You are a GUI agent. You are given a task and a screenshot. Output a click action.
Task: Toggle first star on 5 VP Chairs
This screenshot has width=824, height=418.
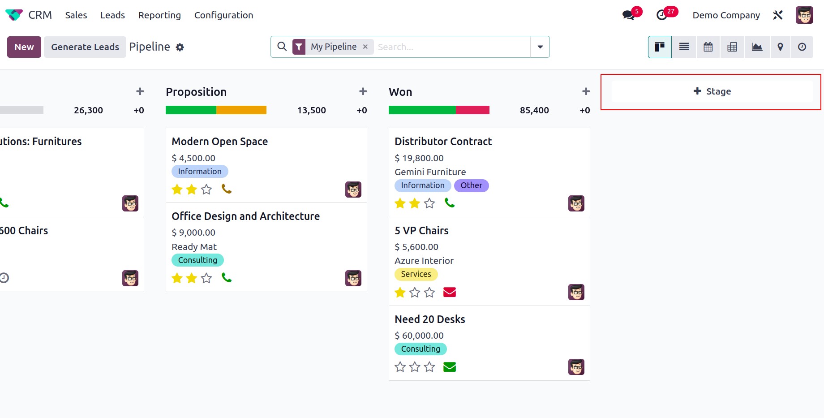[400, 293]
